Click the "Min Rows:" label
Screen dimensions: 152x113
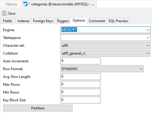[11, 92]
